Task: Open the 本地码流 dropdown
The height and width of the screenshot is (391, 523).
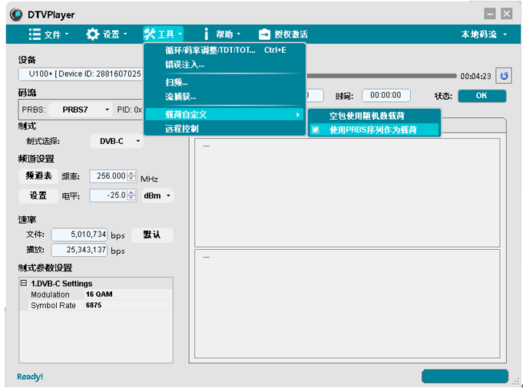Action: [x=484, y=34]
